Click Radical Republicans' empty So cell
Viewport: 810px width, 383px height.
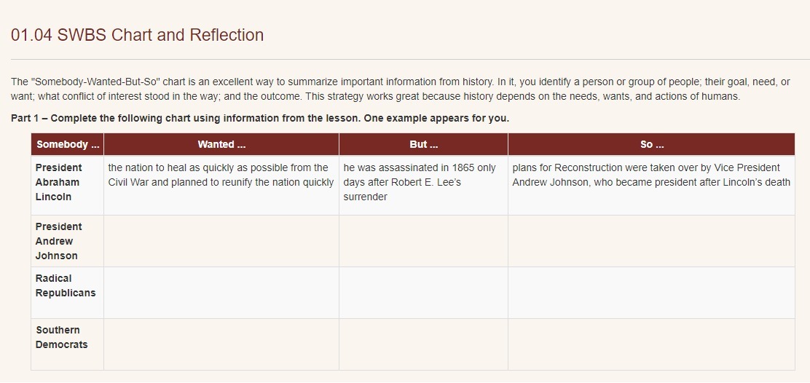tap(651, 293)
